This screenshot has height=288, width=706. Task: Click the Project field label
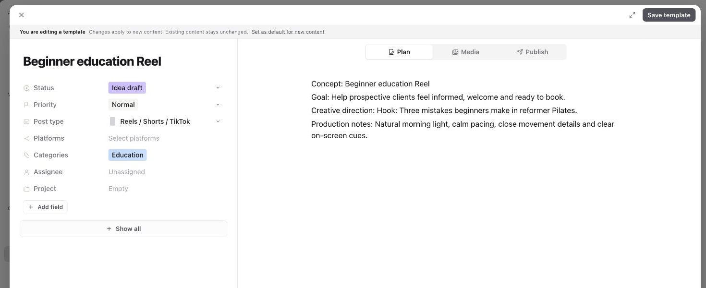pos(45,189)
